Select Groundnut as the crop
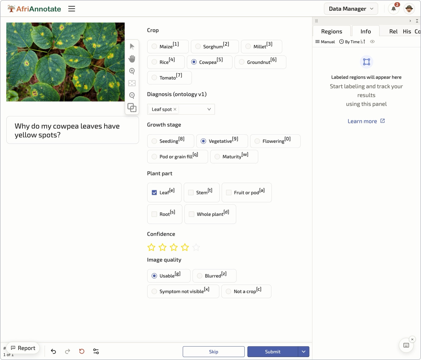The image size is (421, 360). 260,62
